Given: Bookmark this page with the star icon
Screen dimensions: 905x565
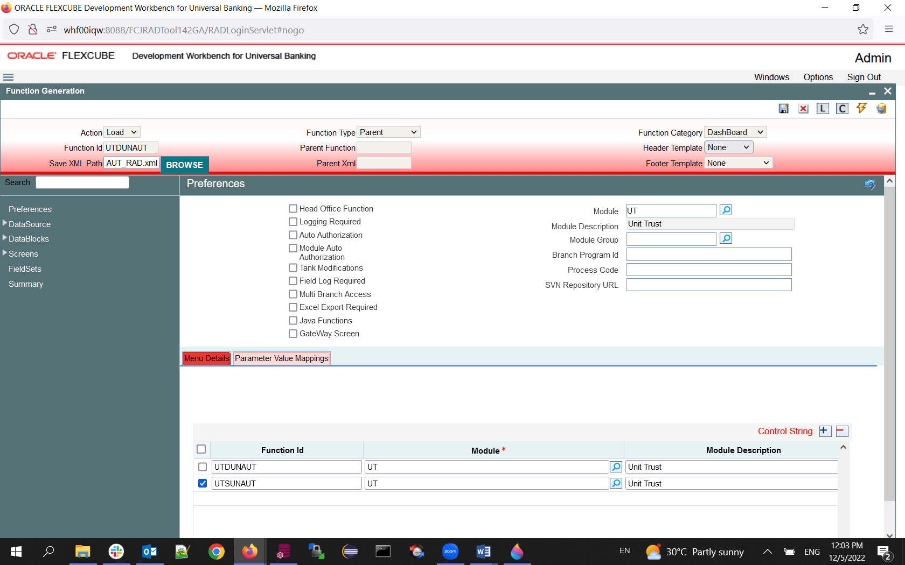Looking at the screenshot, I should pyautogui.click(x=863, y=30).
